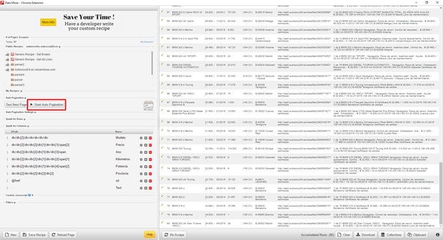
Task: Select the Generic Recipe - Get Emails recipe
Action: click(33, 54)
